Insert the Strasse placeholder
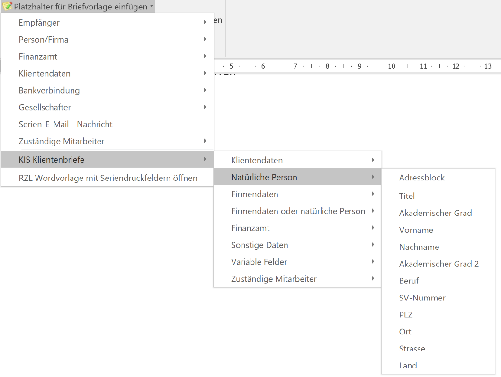Viewport: 501px width, 377px height. pos(412,349)
